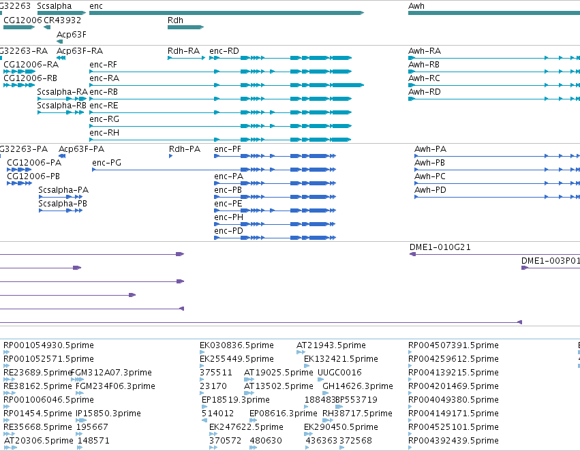
Task: Click the CG12006-PA protein label
Action: 34,163
